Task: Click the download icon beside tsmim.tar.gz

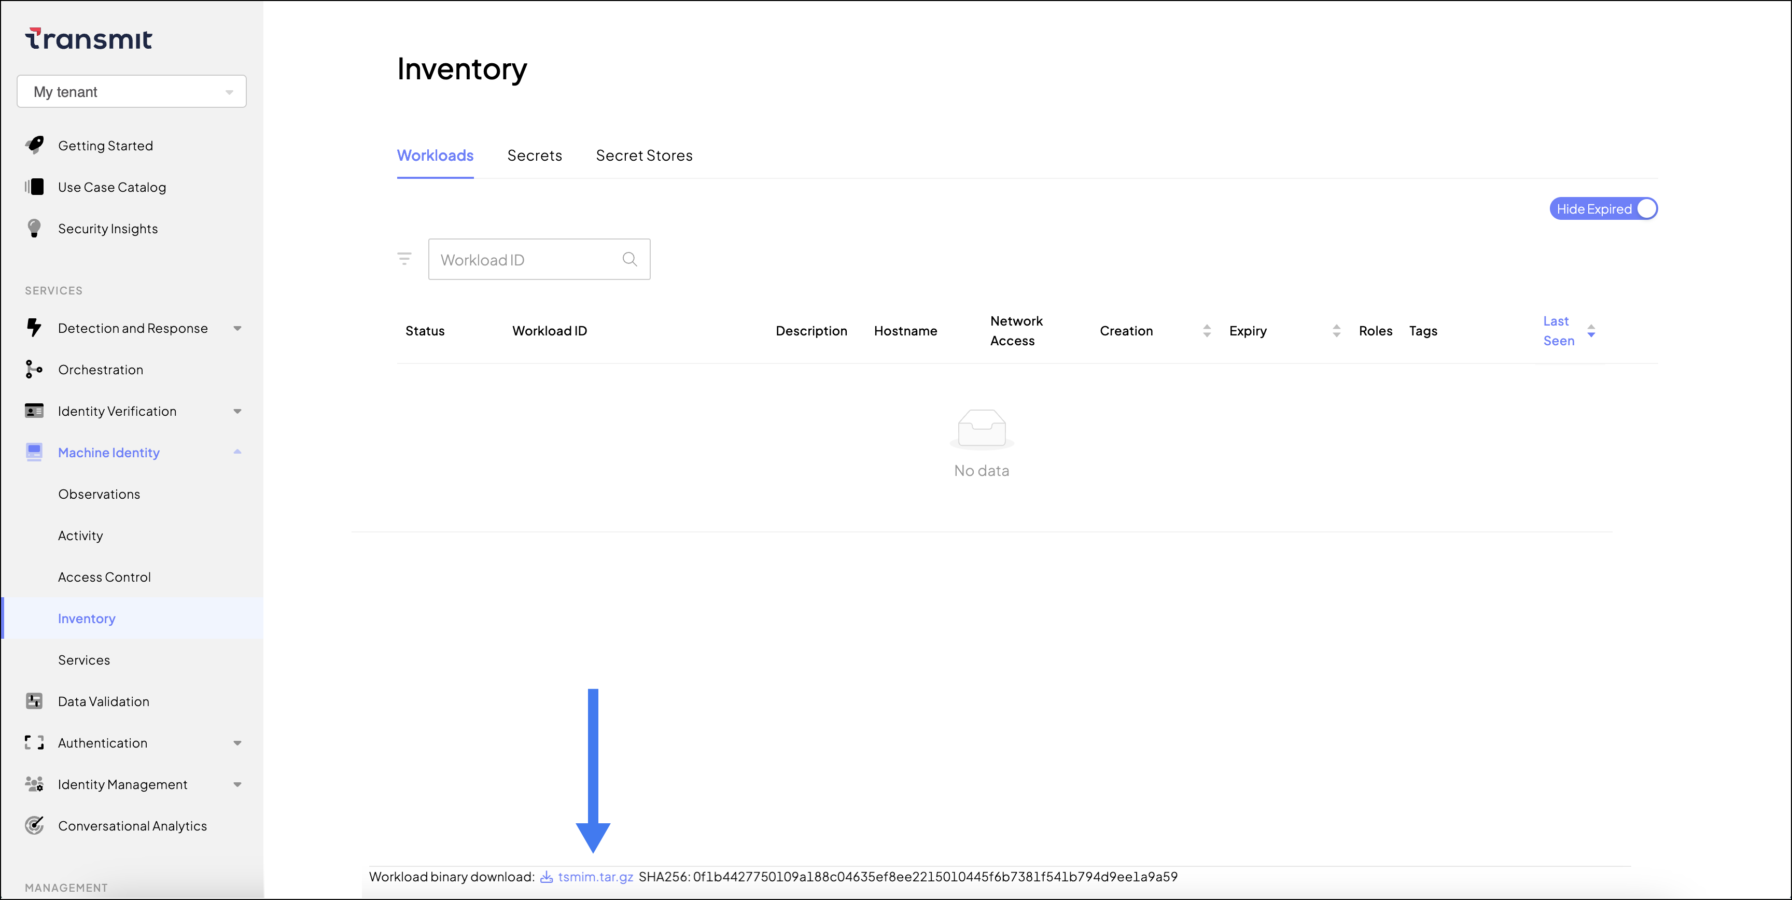Action: click(547, 877)
